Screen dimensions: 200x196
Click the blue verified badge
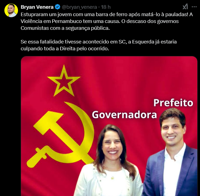tap(58, 7)
